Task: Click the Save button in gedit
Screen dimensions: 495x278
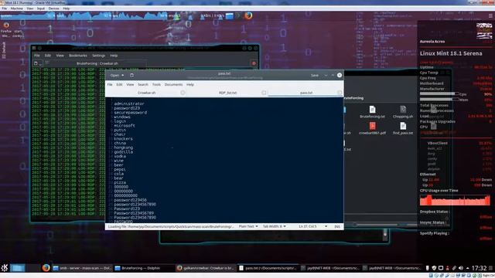Action: (x=315, y=76)
